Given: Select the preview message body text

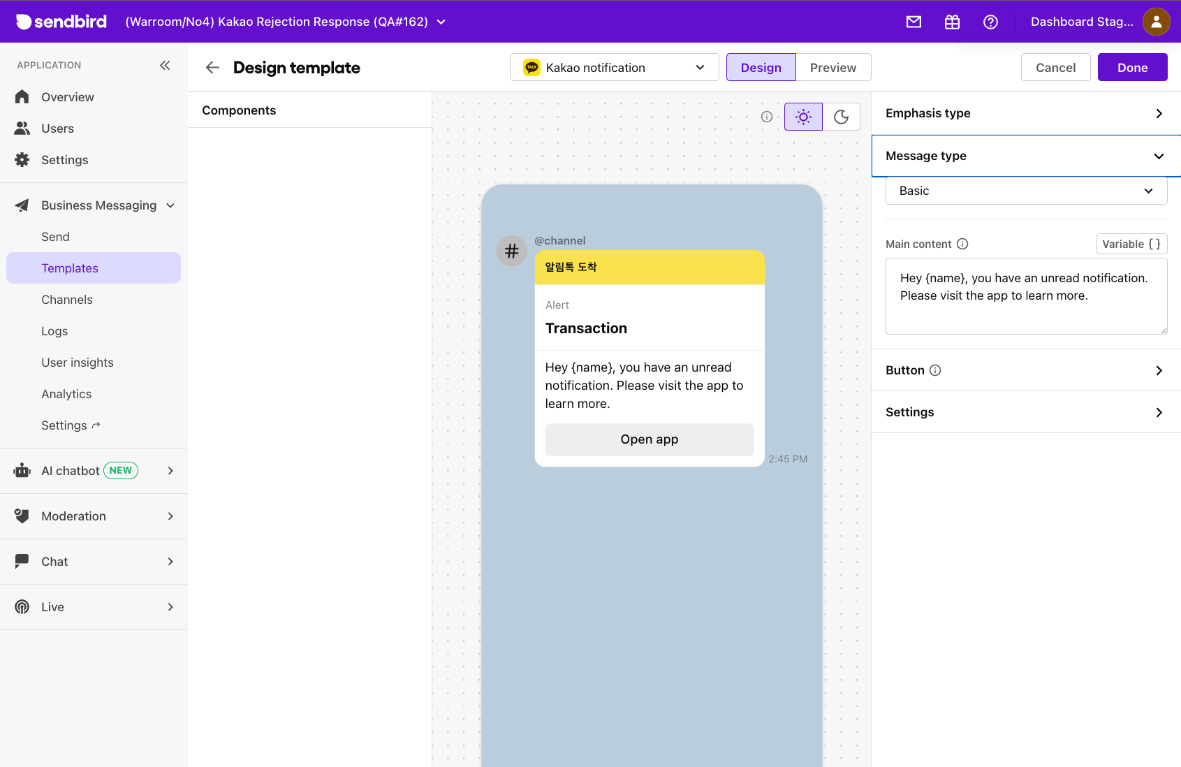Looking at the screenshot, I should [x=645, y=386].
